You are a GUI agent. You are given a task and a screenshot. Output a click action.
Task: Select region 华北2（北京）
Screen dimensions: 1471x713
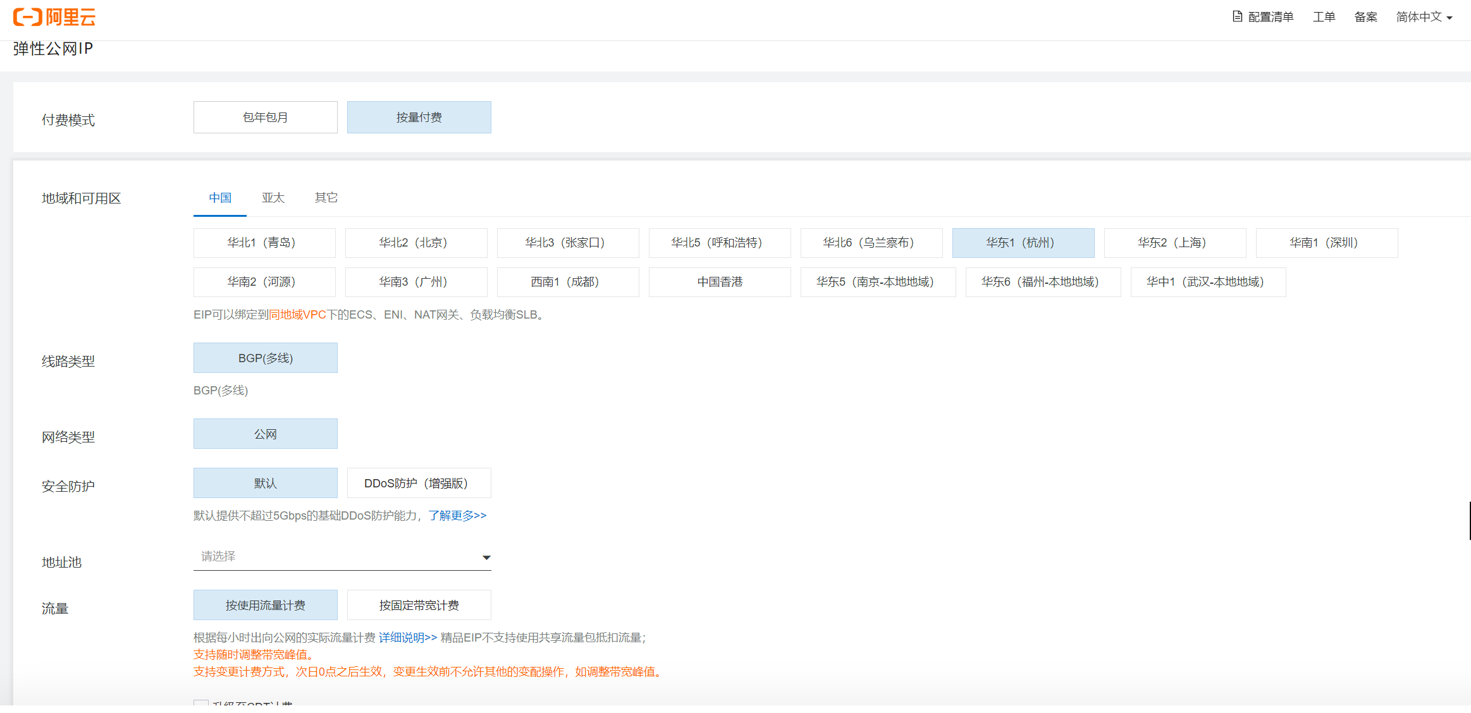click(415, 243)
